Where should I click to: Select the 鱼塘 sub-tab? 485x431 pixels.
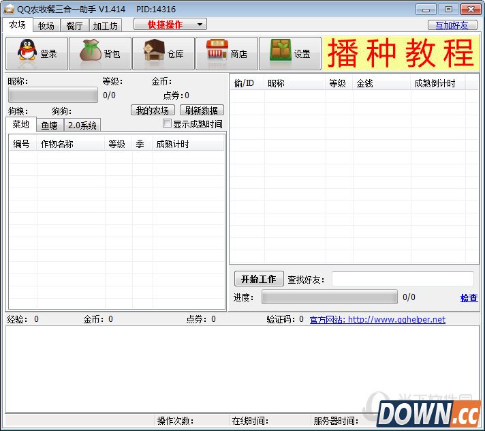(x=49, y=125)
